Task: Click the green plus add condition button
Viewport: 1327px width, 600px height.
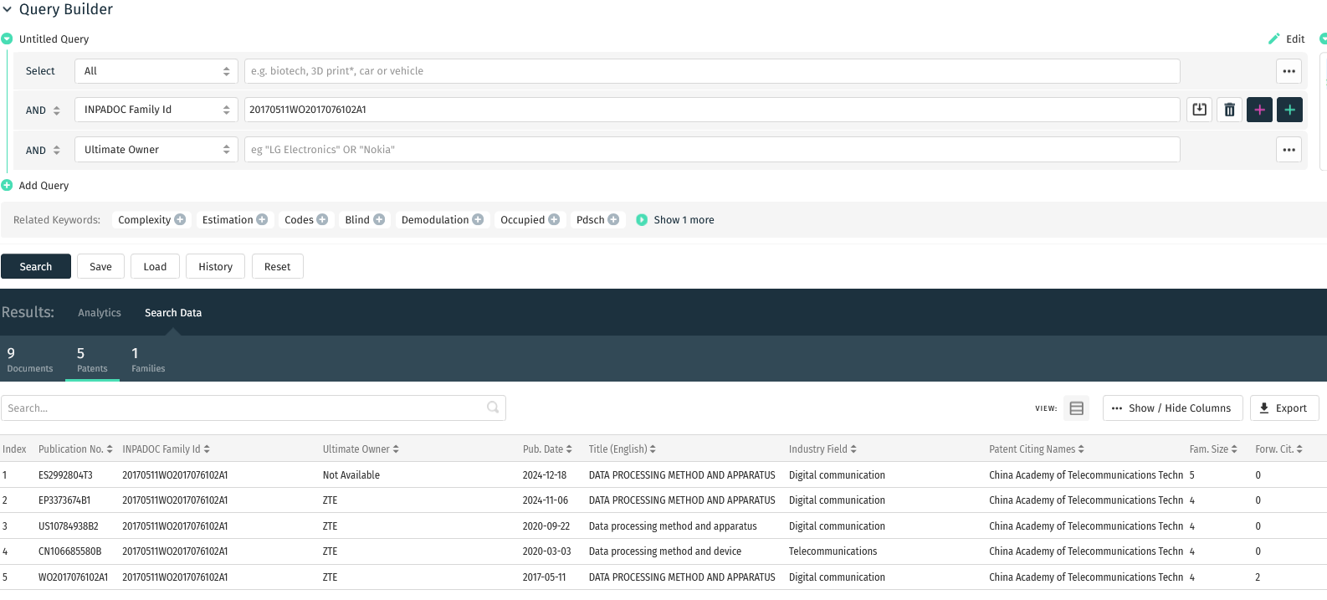Action: (1289, 110)
